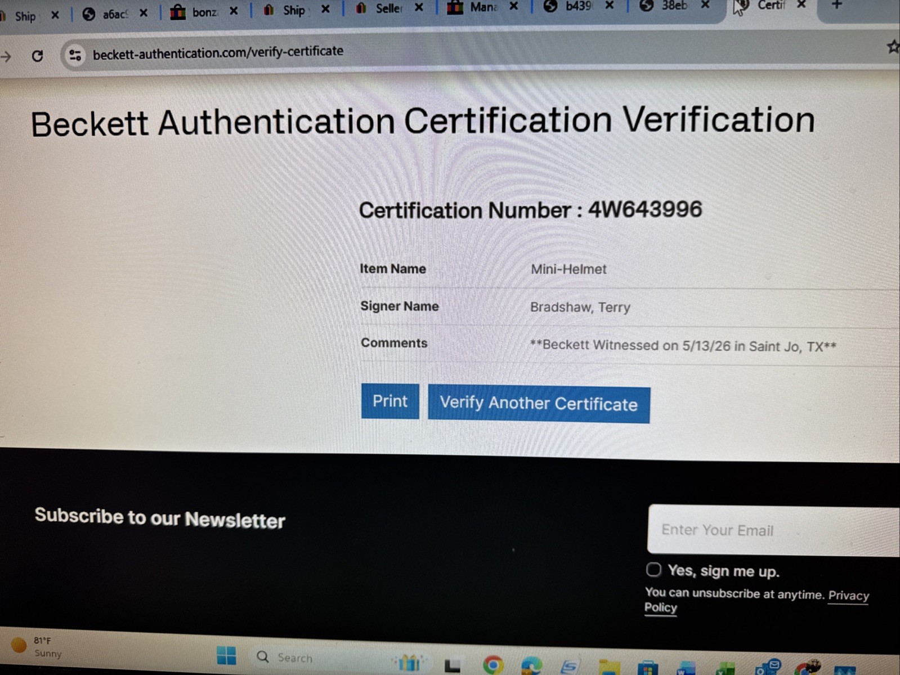Click Verify Another Certificate button
Viewport: 900px width, 675px height.
click(539, 404)
